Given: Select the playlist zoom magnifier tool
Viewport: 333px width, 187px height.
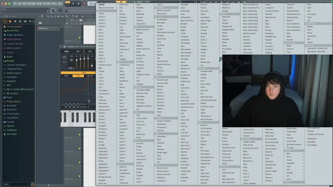Looking at the screenshot, I should pos(73,16).
